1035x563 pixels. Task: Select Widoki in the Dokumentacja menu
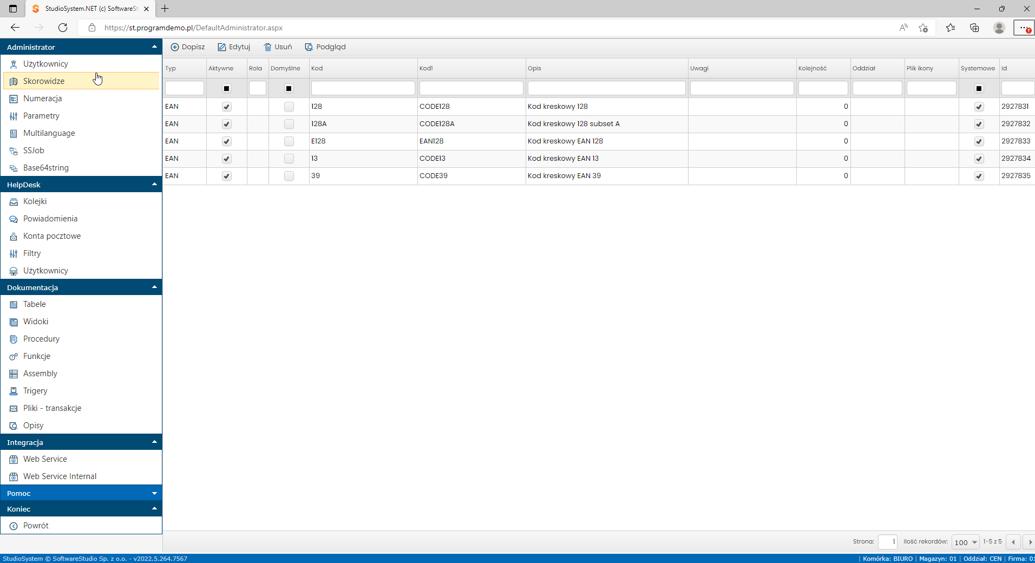(36, 322)
